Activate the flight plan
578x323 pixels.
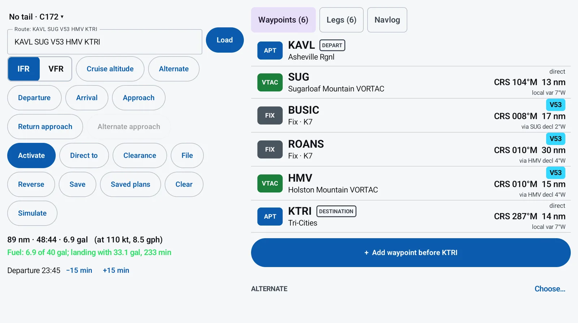pyautogui.click(x=31, y=156)
